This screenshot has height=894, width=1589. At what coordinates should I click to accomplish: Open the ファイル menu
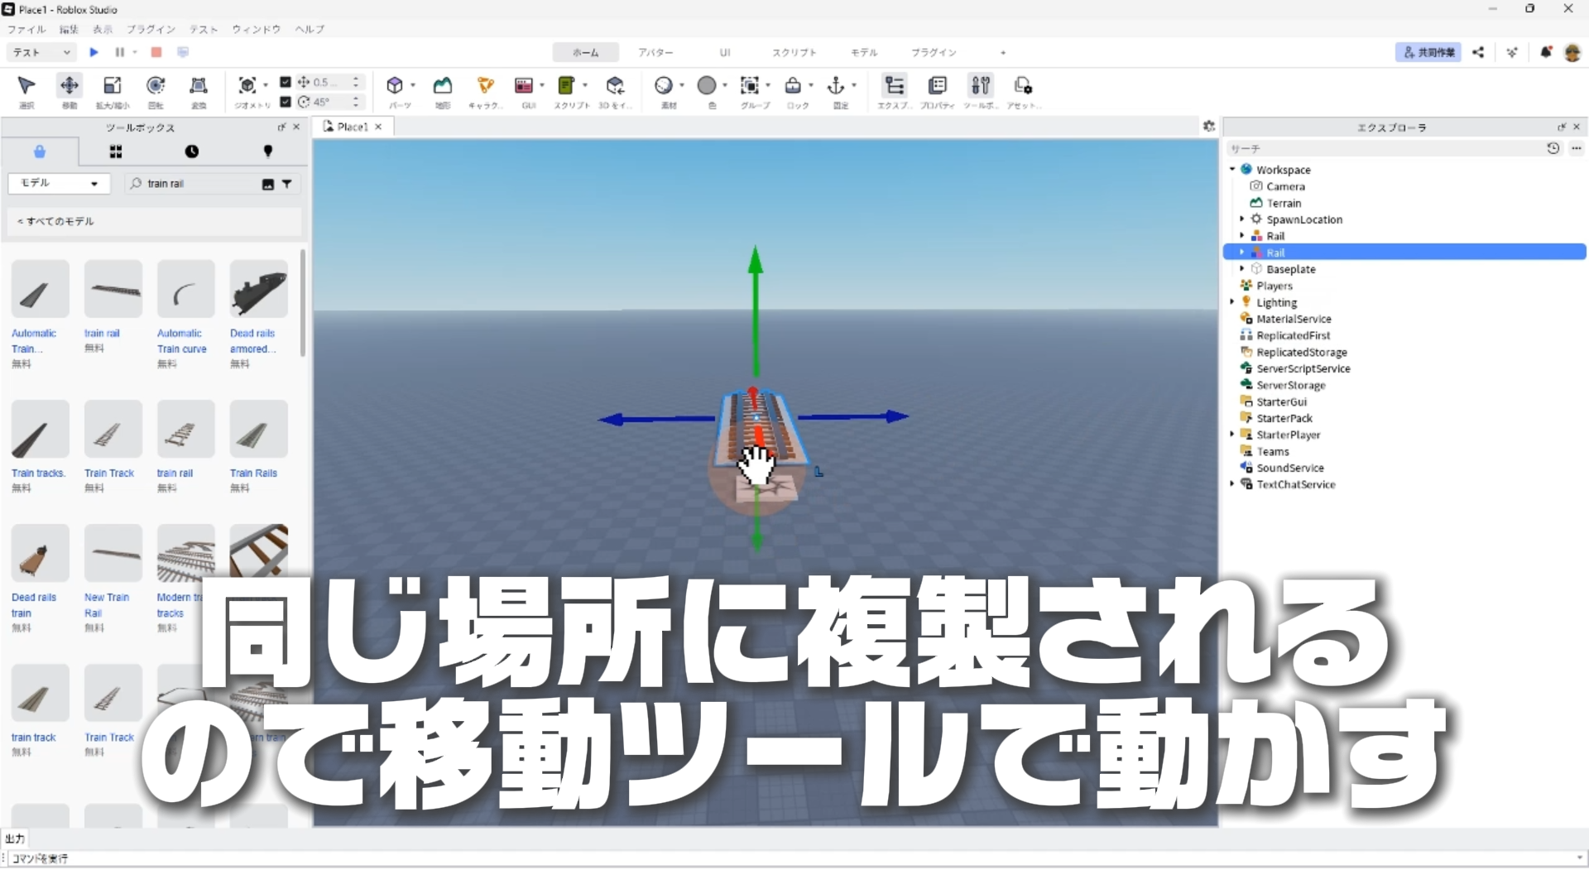tap(26, 29)
